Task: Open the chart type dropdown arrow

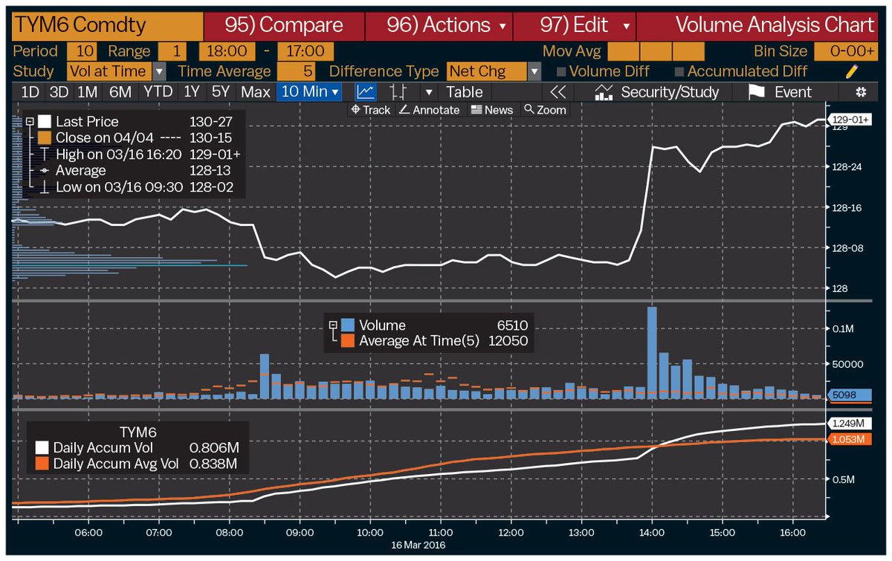Action: point(428,92)
